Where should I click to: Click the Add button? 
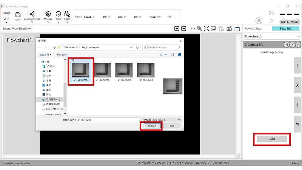(272, 139)
